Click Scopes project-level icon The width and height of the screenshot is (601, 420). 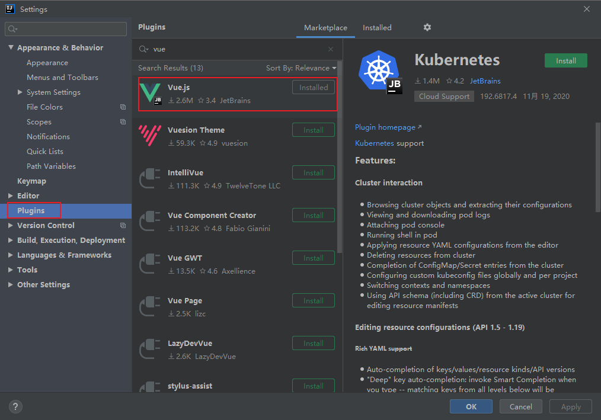pos(123,122)
